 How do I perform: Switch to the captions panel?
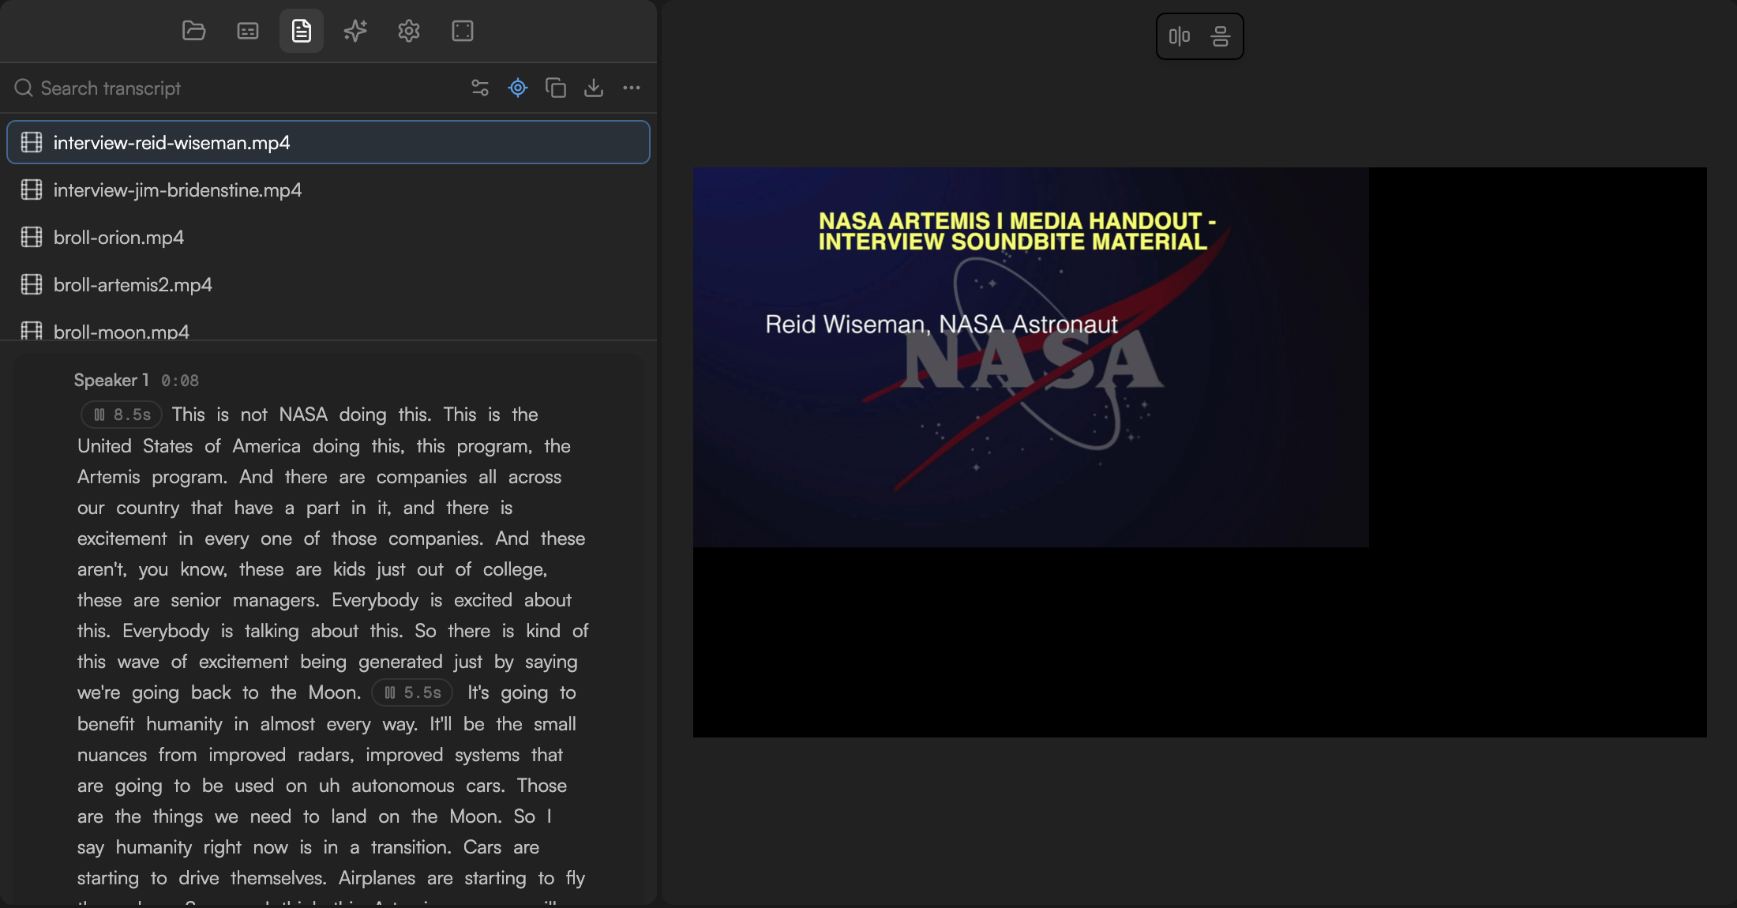point(248,31)
